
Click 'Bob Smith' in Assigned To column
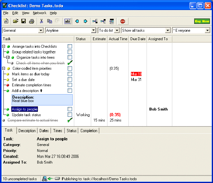click(158, 109)
